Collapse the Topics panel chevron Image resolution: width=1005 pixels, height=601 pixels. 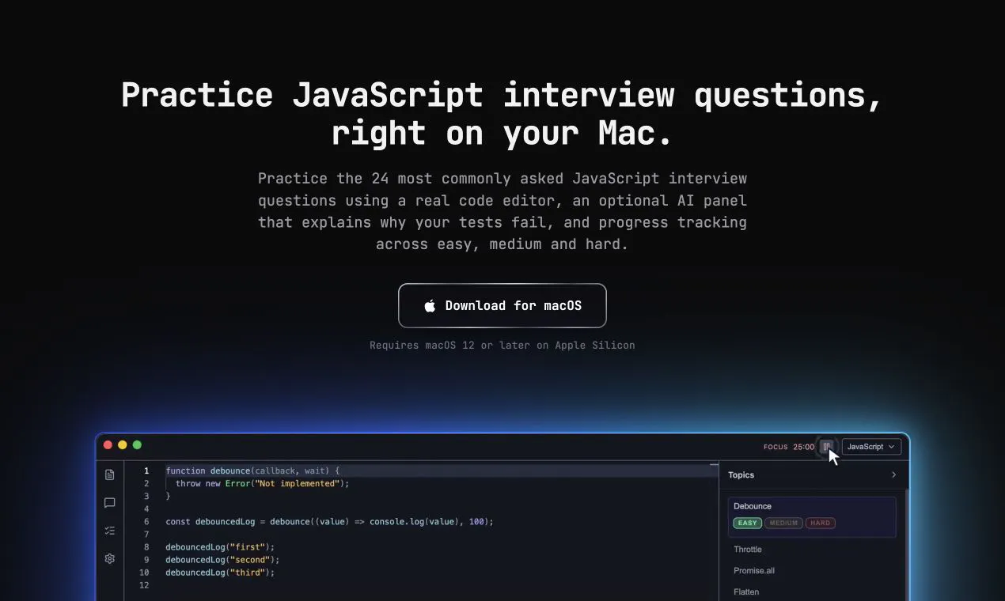click(x=894, y=475)
